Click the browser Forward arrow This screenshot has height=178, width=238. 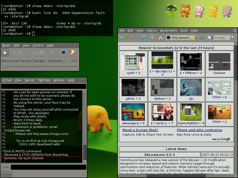click(133, 37)
